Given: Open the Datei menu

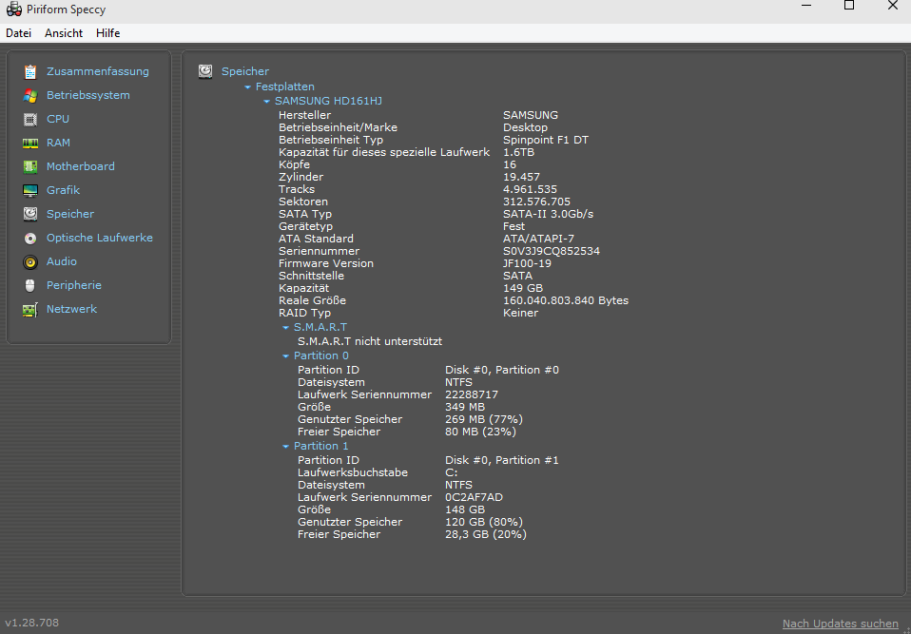Looking at the screenshot, I should coord(19,33).
